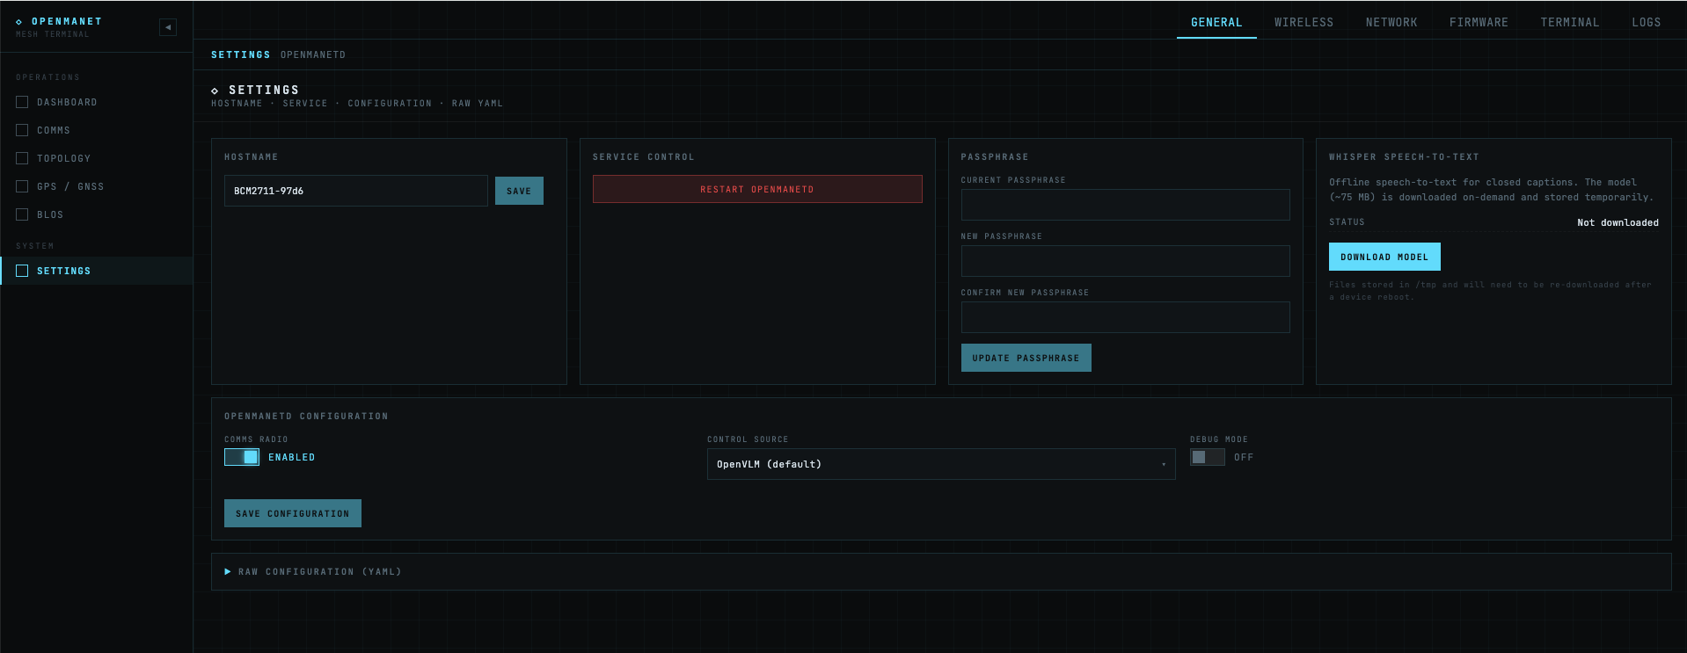Click the diamond icon beside Settings heading

215,91
